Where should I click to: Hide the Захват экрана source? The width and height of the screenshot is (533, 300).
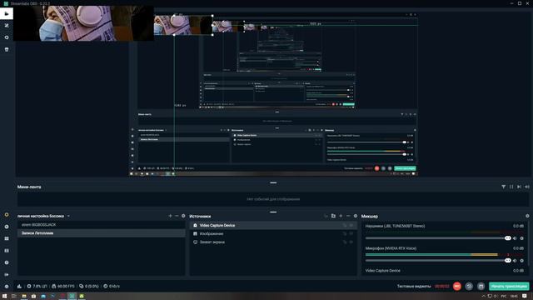pos(351,242)
